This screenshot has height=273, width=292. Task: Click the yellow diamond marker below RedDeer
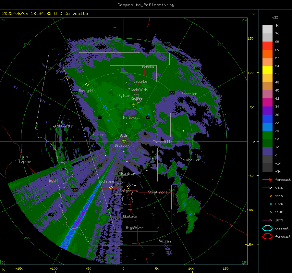(133, 105)
